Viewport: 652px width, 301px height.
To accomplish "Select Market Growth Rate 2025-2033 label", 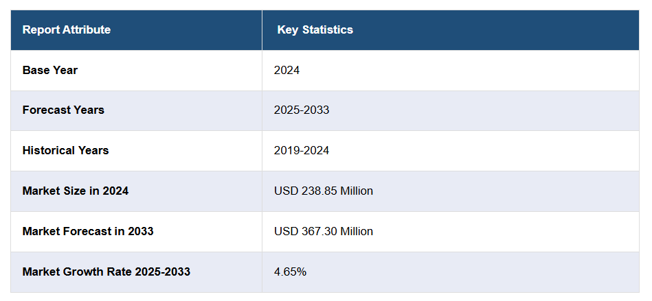I will click(106, 272).
